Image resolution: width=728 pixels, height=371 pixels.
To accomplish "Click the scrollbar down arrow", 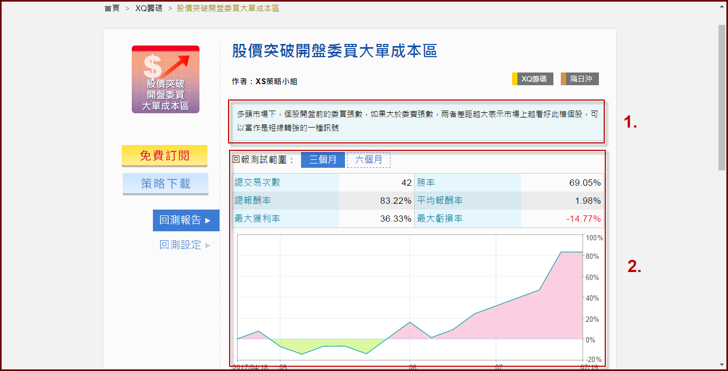I will coord(722,365).
